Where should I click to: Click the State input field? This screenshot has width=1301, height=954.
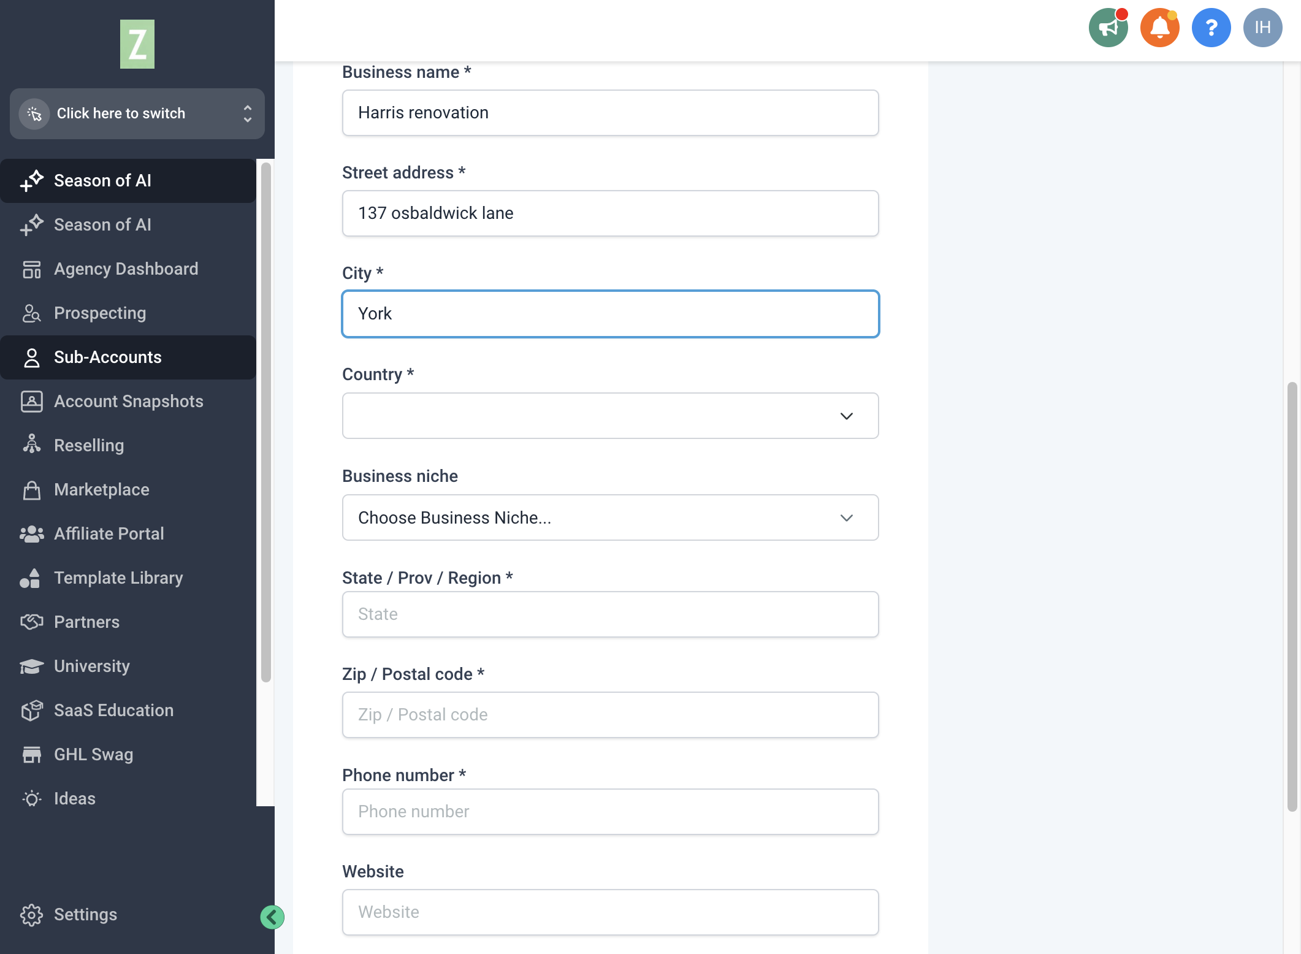[x=610, y=614]
